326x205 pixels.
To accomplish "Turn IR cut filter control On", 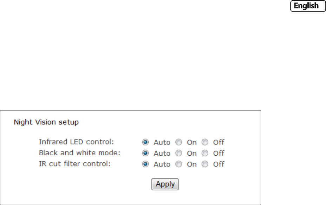I will pyautogui.click(x=179, y=164).
